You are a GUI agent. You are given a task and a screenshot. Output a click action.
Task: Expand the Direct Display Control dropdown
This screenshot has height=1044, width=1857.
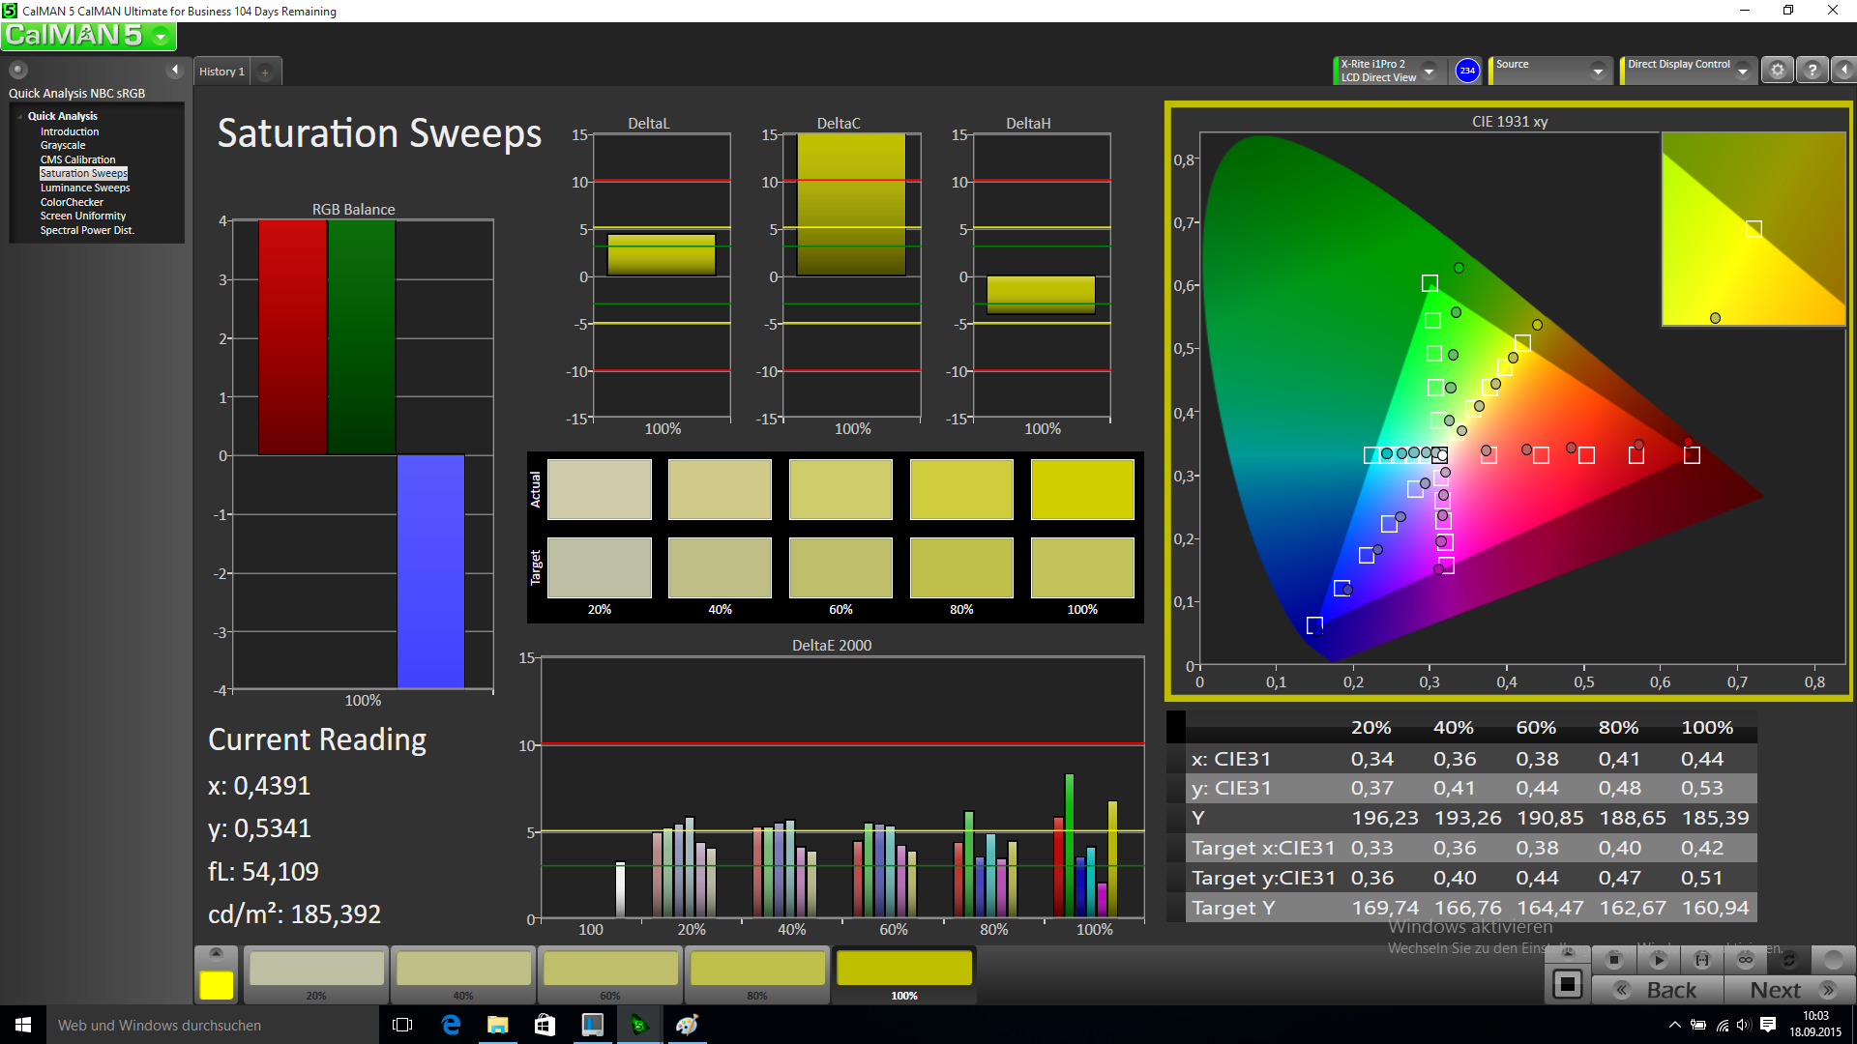click(1742, 71)
